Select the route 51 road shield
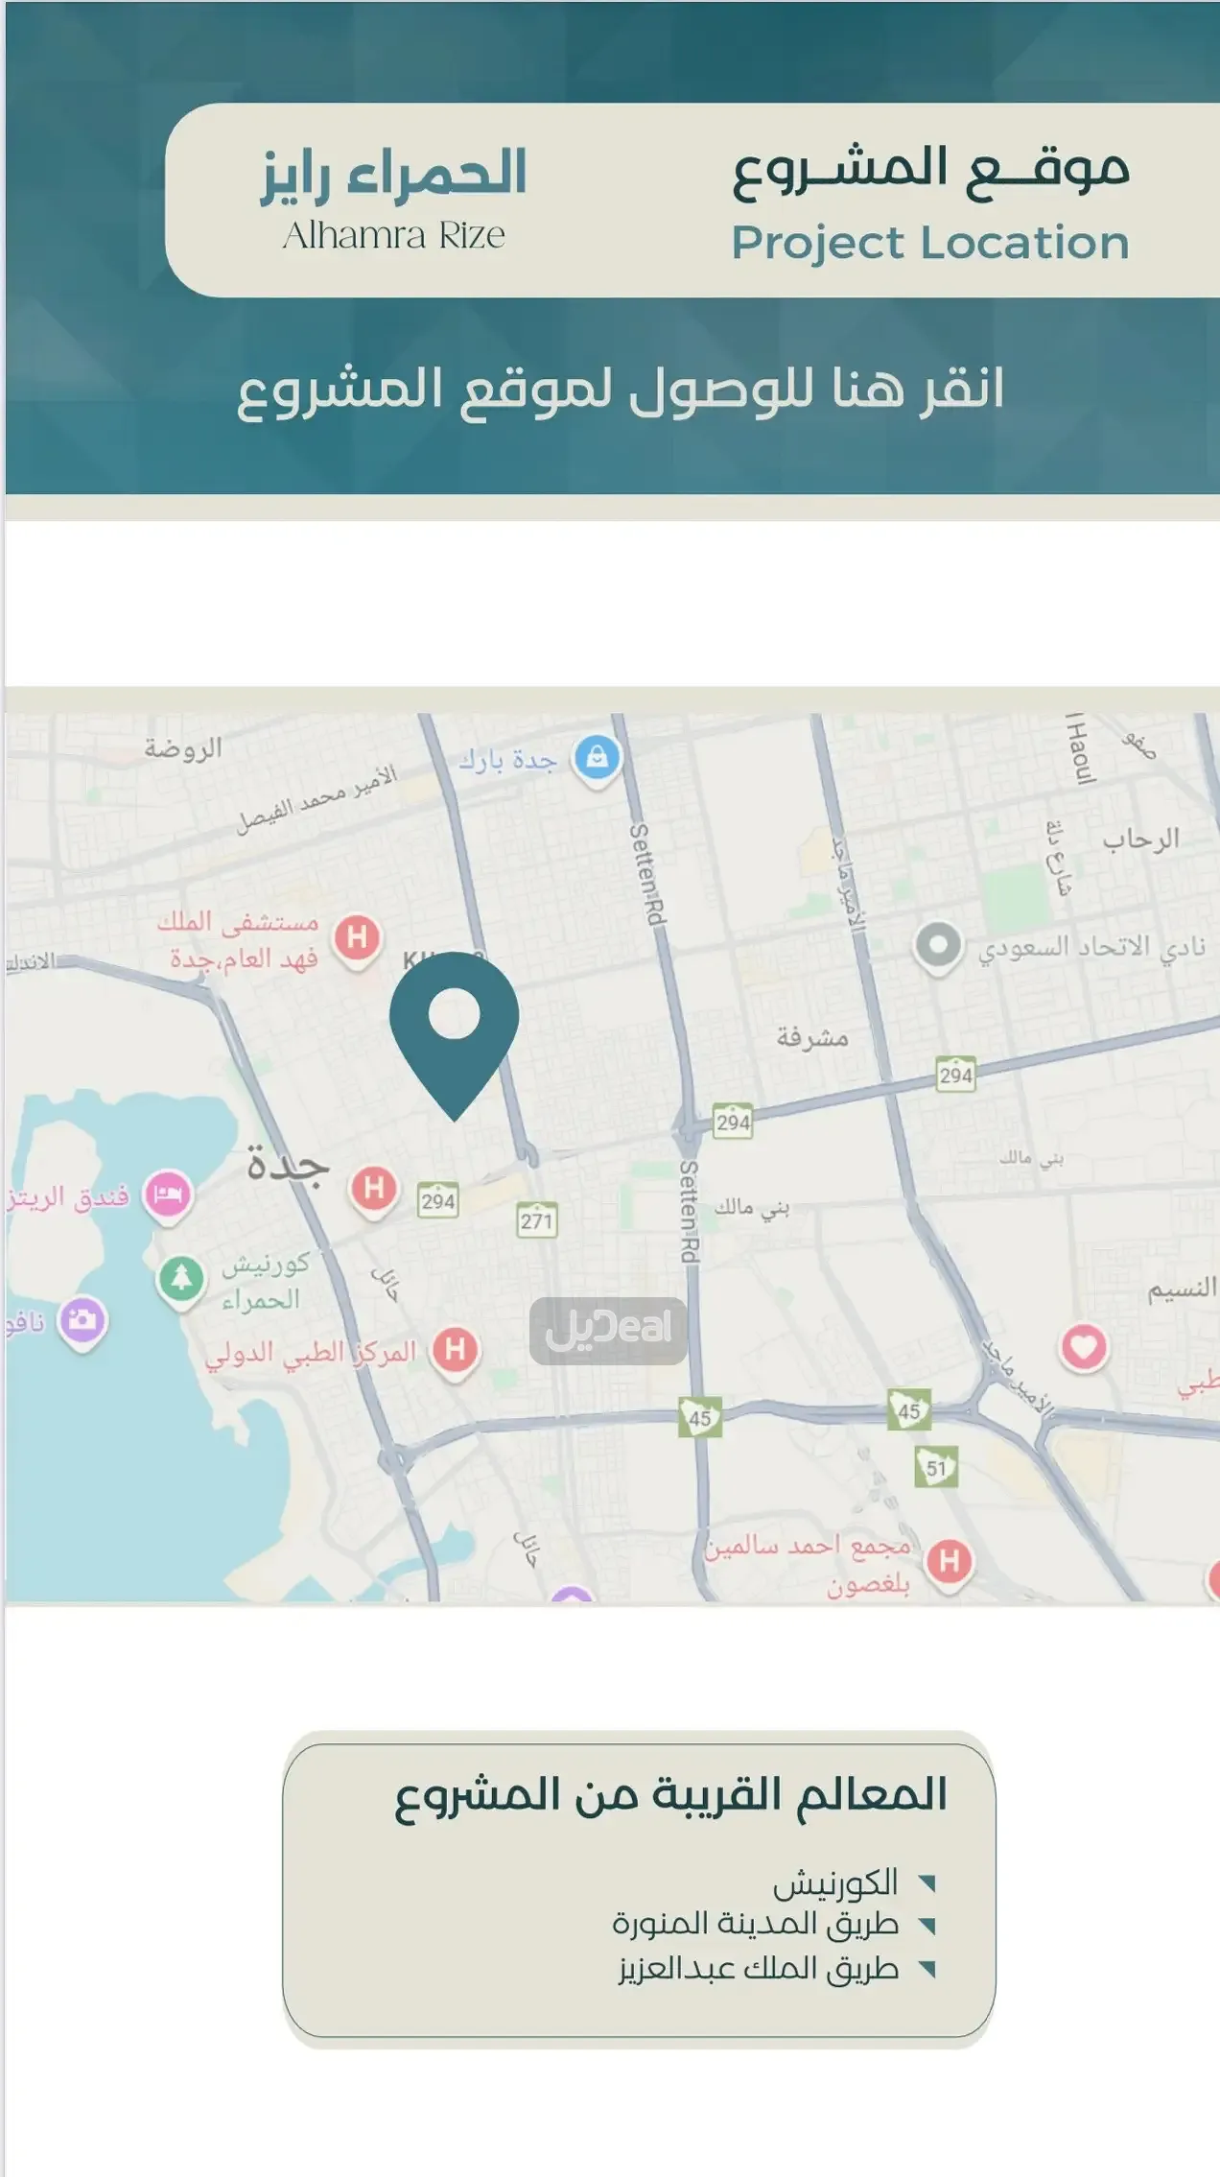The height and width of the screenshot is (2177, 1220). pos(936,1468)
